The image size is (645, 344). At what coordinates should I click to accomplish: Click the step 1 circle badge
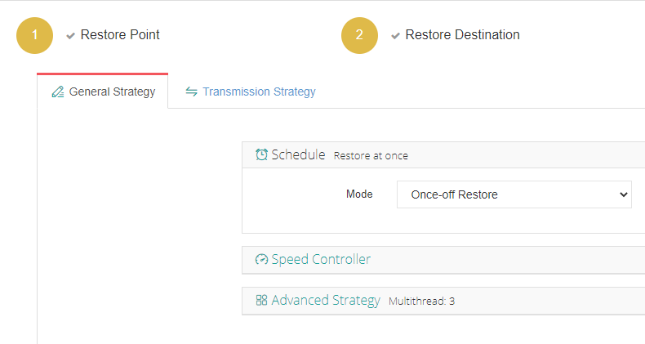34,35
